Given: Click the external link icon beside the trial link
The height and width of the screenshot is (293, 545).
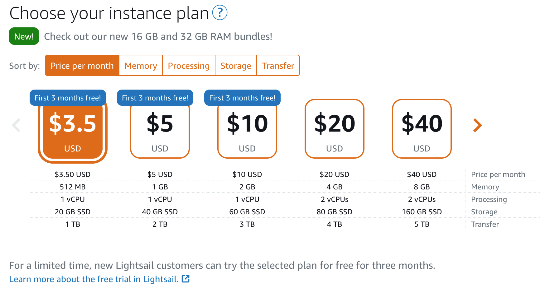Looking at the screenshot, I should coord(186,279).
